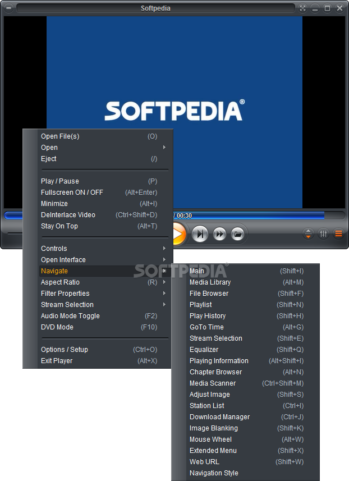Select Web URL
The width and height of the screenshot is (349, 481).
[252, 462]
